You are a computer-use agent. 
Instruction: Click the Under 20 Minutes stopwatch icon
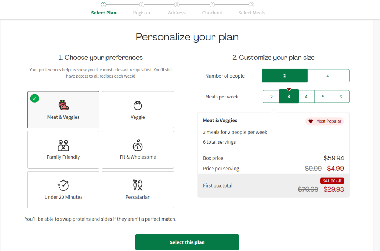click(63, 185)
